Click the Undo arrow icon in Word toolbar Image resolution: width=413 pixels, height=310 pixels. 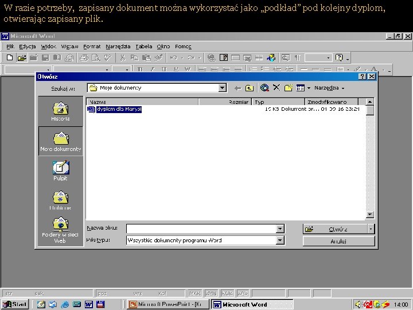[x=174, y=57]
